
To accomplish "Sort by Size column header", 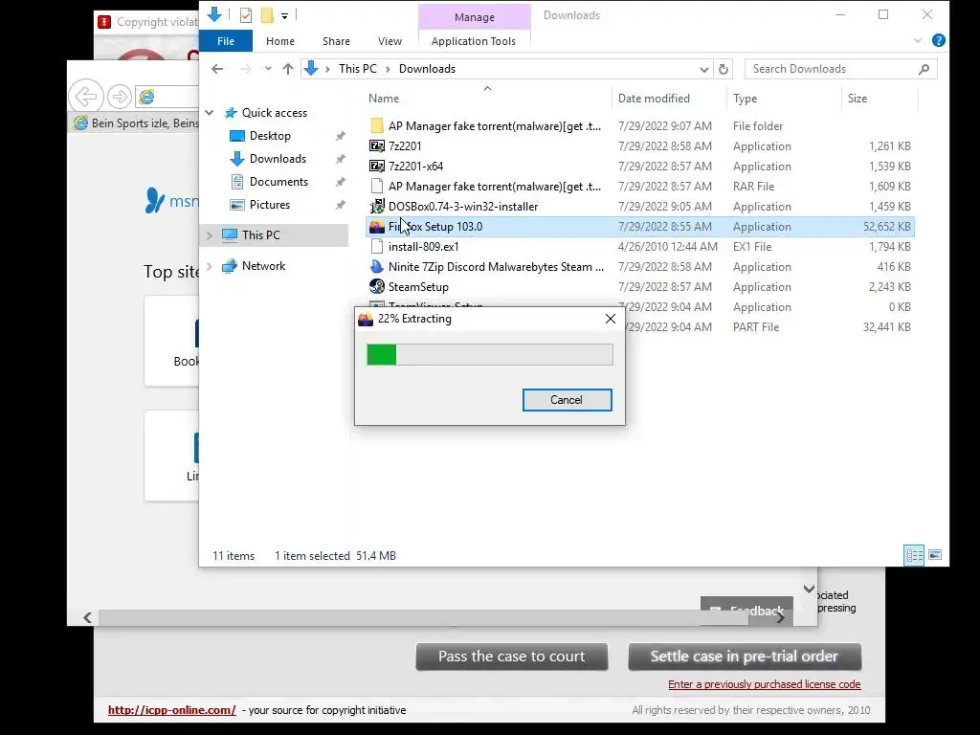I will [857, 99].
